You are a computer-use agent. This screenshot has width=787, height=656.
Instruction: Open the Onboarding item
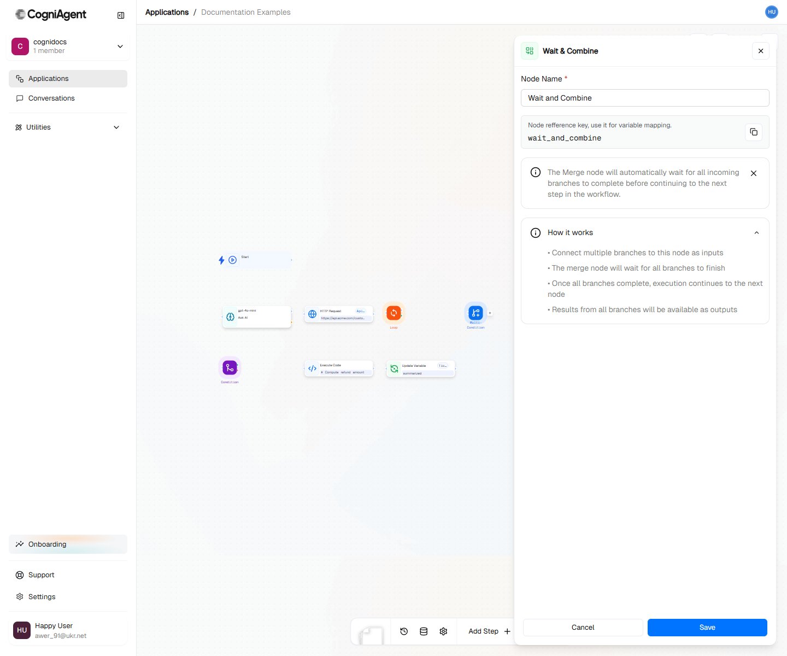click(x=68, y=544)
